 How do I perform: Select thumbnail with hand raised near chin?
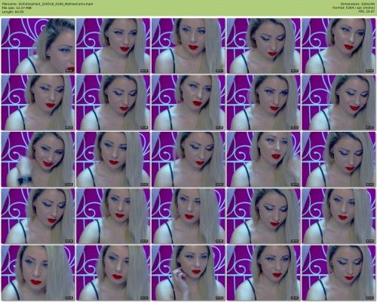point(188,273)
